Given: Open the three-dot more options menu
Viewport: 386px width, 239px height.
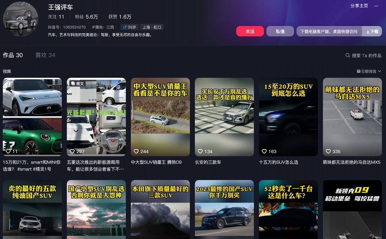Looking at the screenshot, I should (x=376, y=6).
